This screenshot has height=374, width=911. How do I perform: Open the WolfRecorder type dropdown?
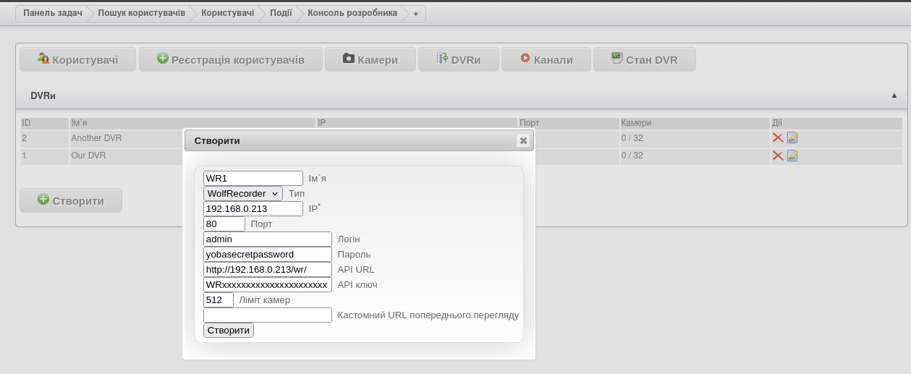pyautogui.click(x=243, y=194)
